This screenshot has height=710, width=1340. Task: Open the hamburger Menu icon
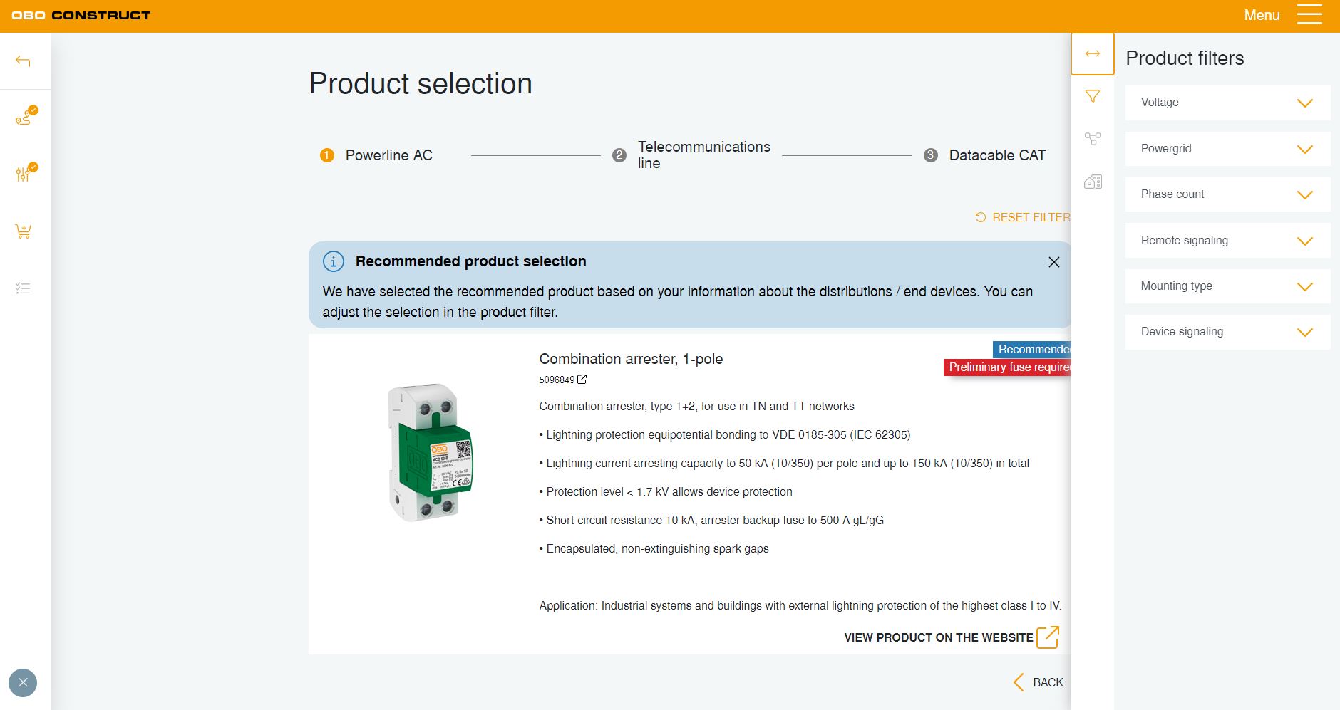[x=1309, y=15]
